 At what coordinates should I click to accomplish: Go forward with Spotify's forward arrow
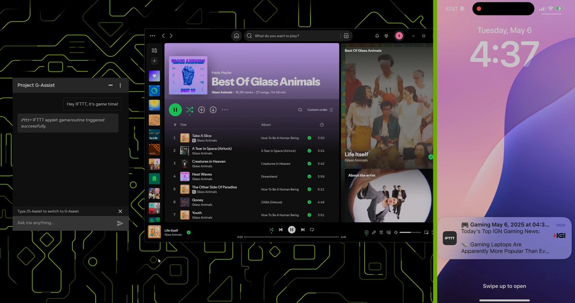(171, 36)
